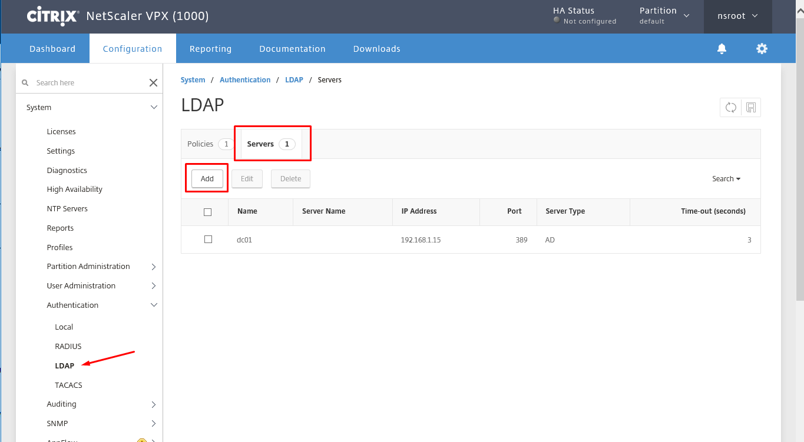Expand the Partition Administration node

click(154, 267)
